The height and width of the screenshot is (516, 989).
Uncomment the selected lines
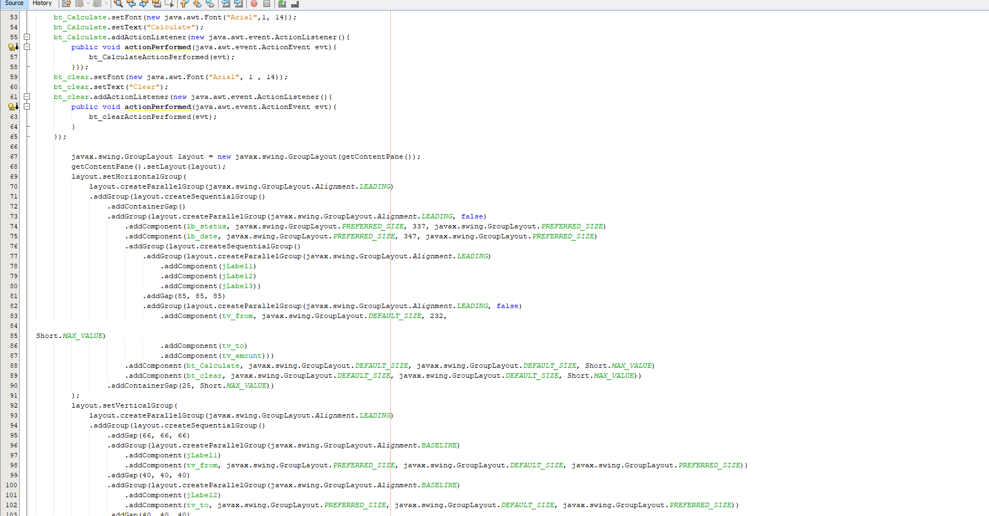pyautogui.click(x=295, y=4)
